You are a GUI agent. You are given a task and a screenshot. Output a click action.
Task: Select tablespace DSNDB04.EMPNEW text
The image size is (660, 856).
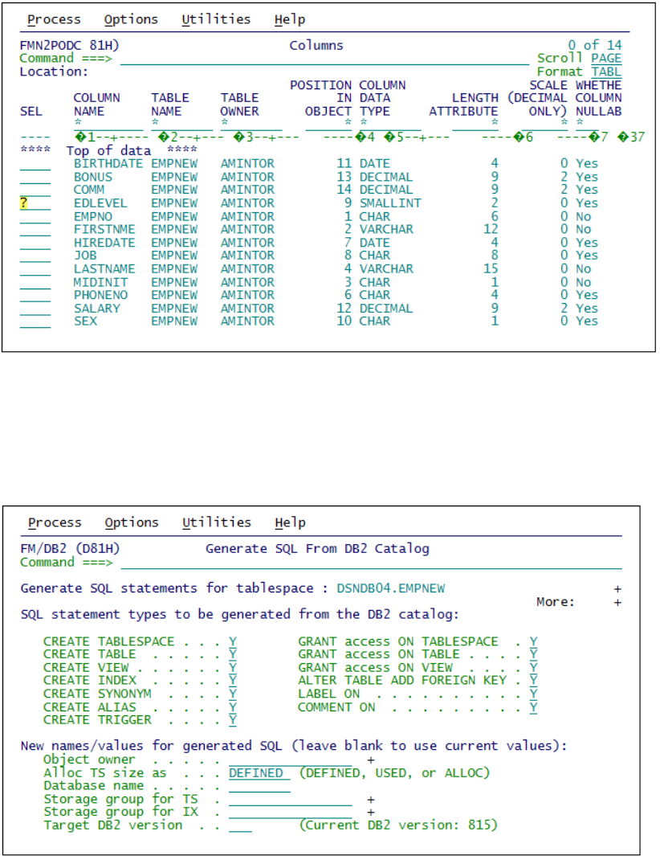click(x=390, y=588)
